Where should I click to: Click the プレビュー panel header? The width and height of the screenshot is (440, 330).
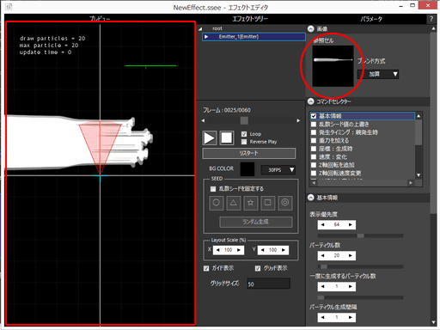[100, 18]
